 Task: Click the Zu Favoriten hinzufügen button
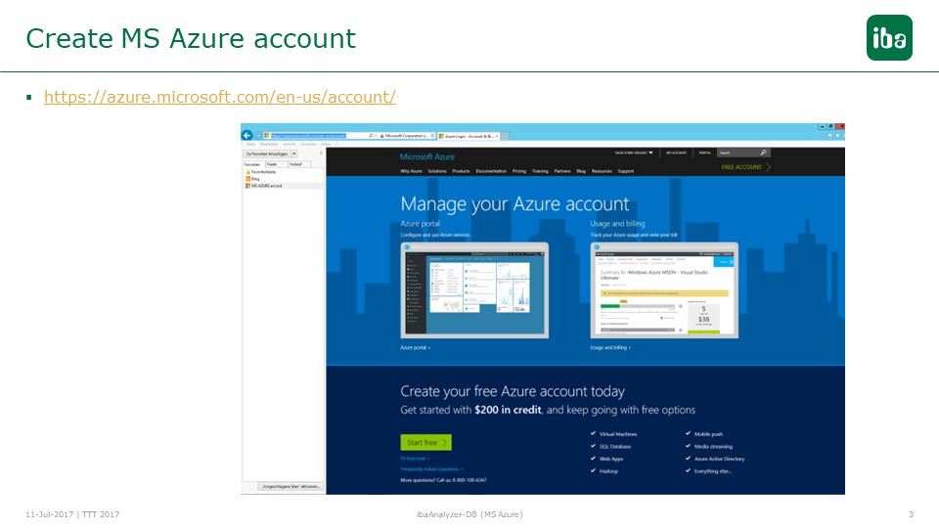[x=266, y=154]
